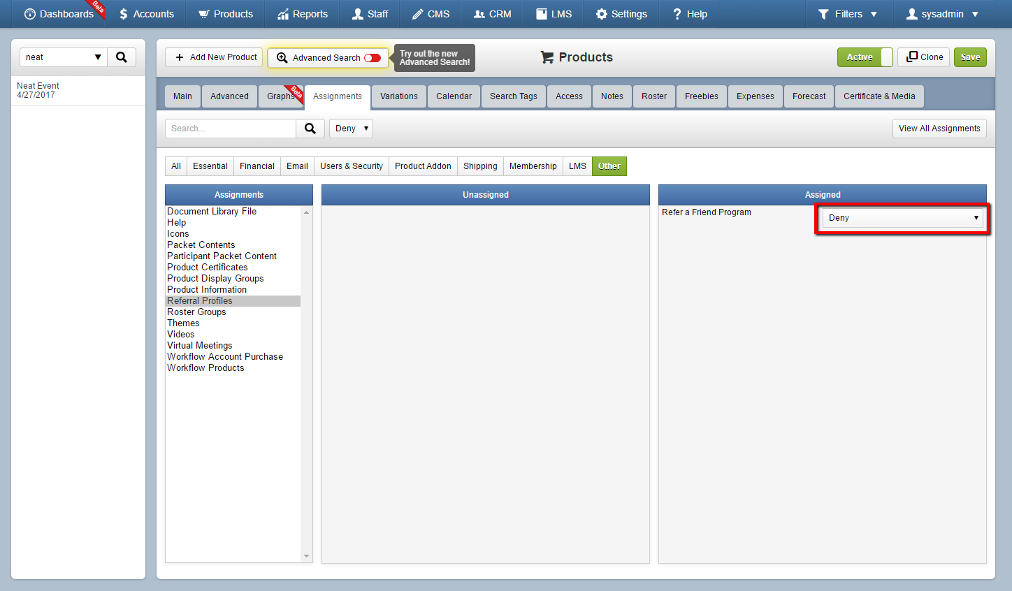Select the Shipping category filter
This screenshot has height=591, width=1012.
[480, 166]
